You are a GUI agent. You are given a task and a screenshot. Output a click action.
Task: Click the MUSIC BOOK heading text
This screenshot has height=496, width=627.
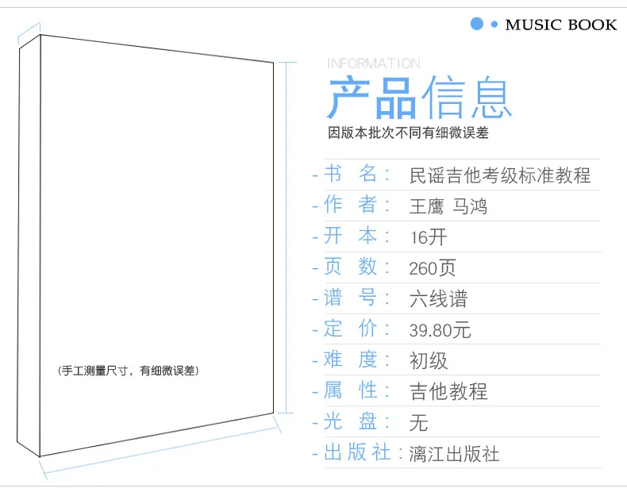click(561, 25)
